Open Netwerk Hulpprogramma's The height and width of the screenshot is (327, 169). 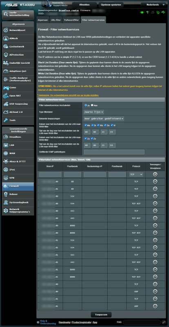[18, 211]
